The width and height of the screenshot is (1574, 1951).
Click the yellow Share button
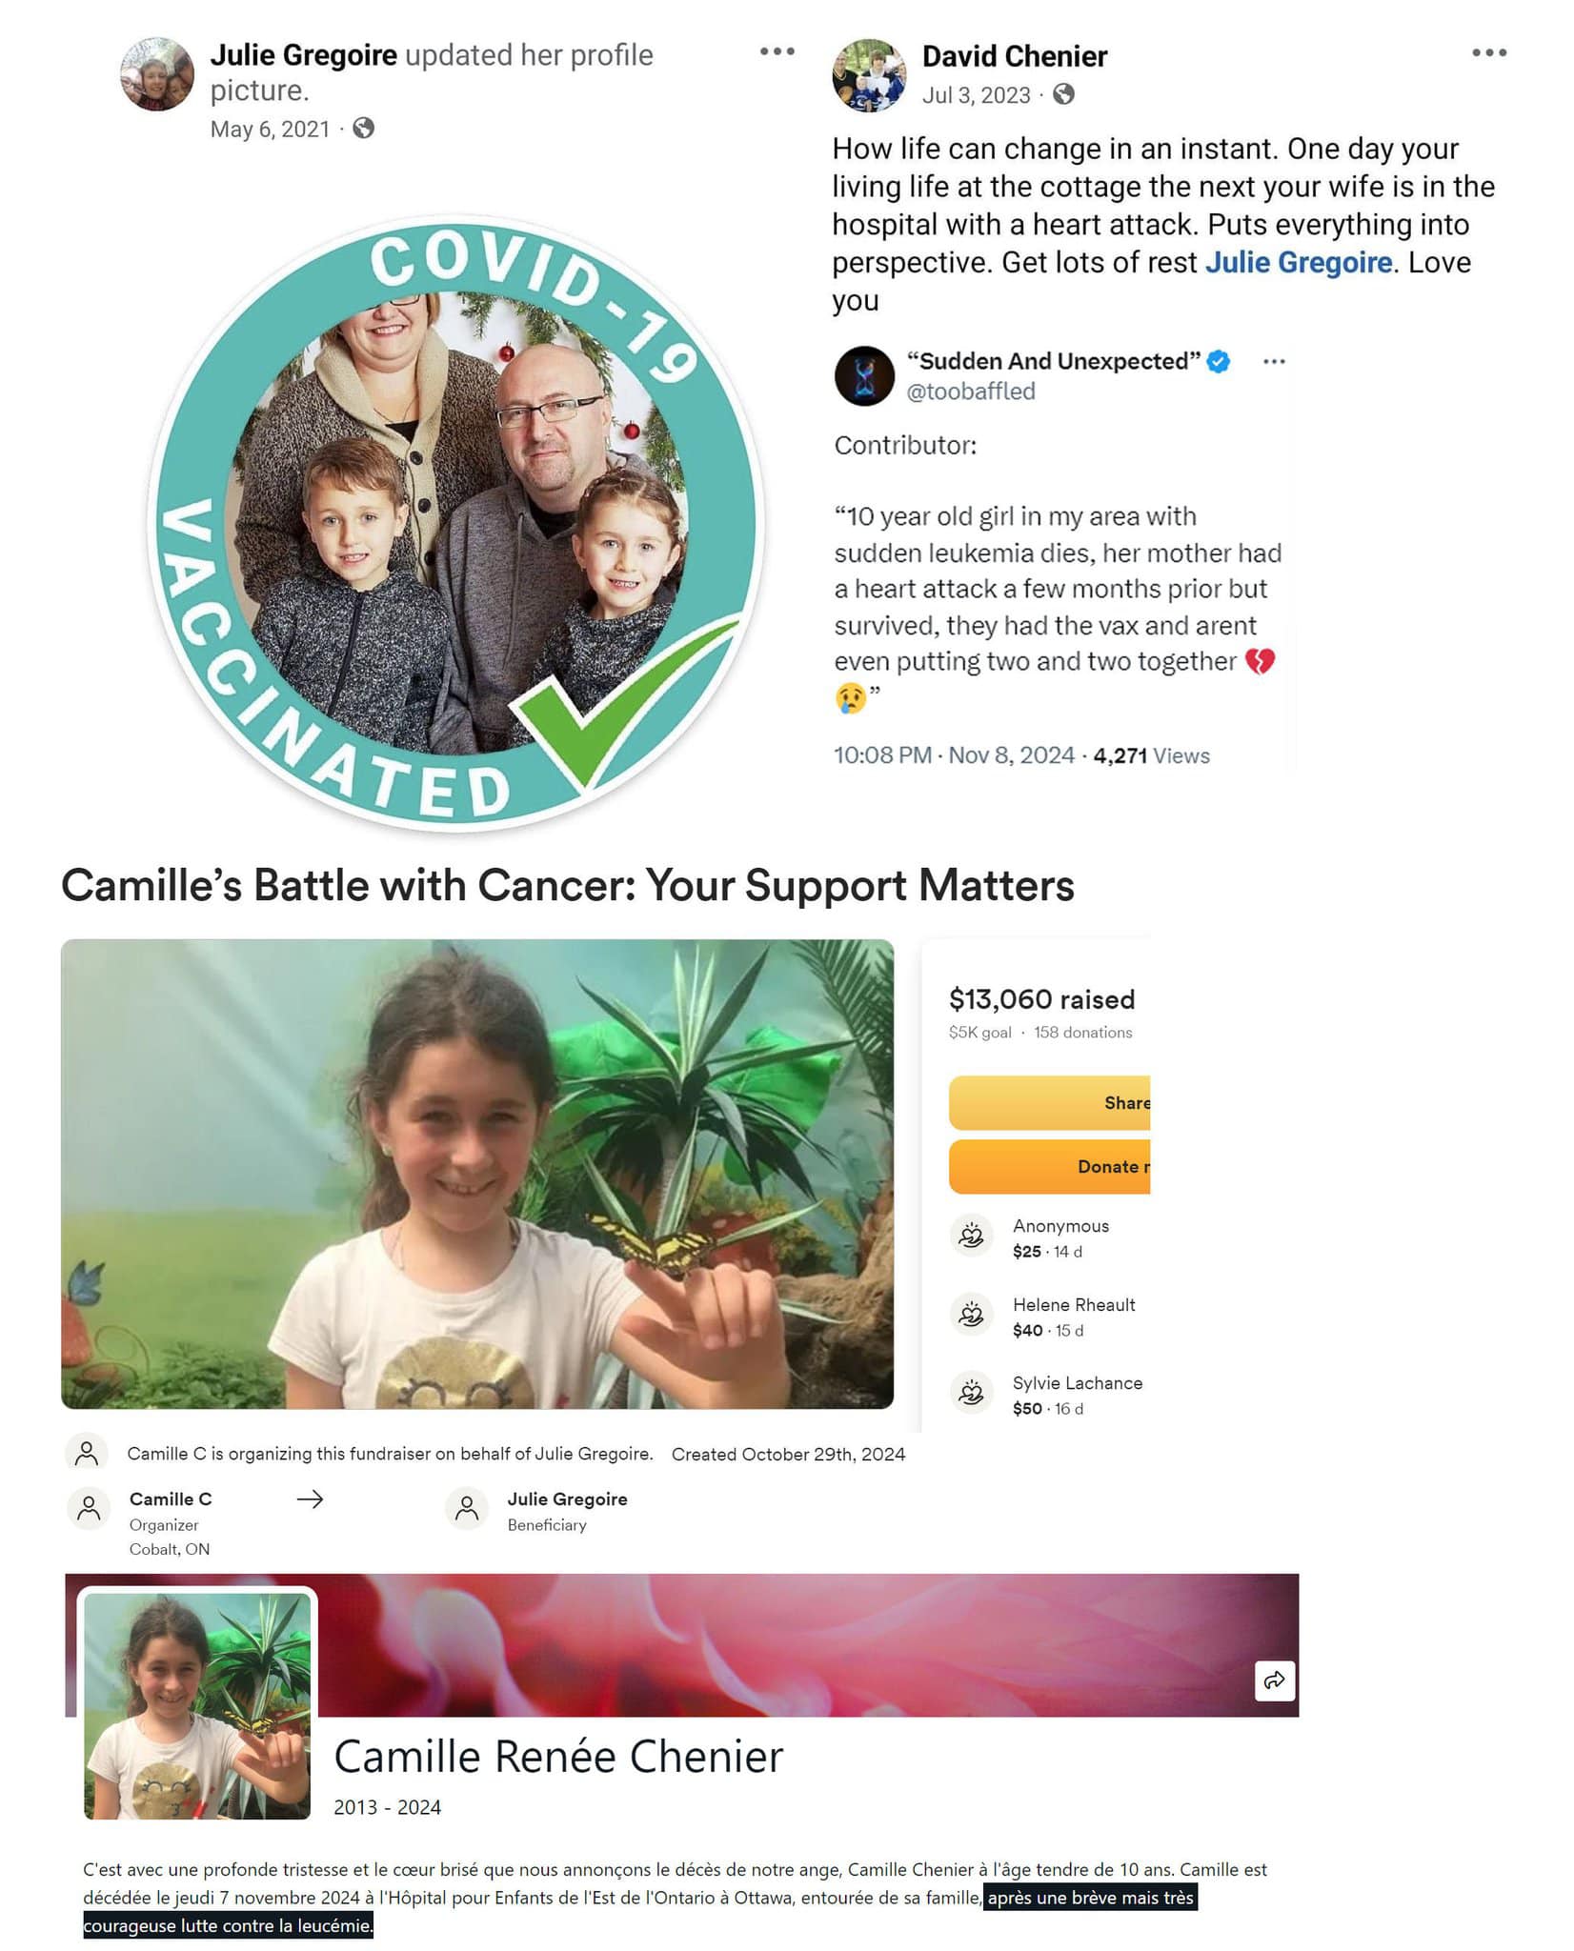click(x=1050, y=1102)
